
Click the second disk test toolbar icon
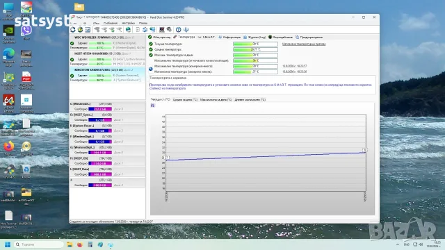pos(104,29)
